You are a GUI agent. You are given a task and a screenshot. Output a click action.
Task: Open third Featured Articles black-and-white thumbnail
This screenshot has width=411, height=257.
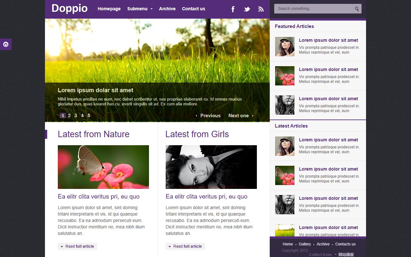[285, 105]
